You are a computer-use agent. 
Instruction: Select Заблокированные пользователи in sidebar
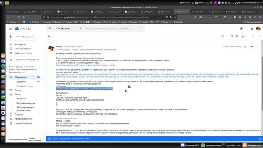coord(25,109)
